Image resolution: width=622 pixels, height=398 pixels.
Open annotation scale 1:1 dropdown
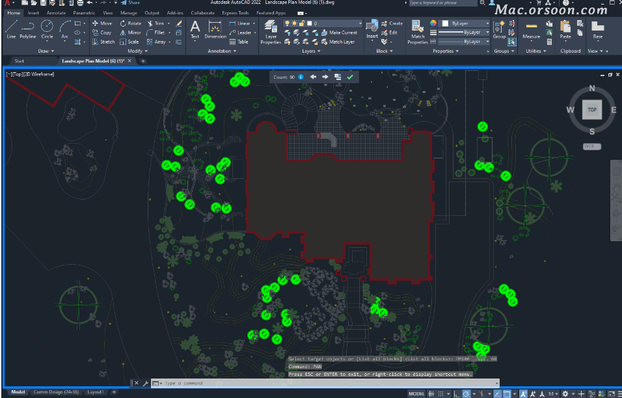[553, 394]
